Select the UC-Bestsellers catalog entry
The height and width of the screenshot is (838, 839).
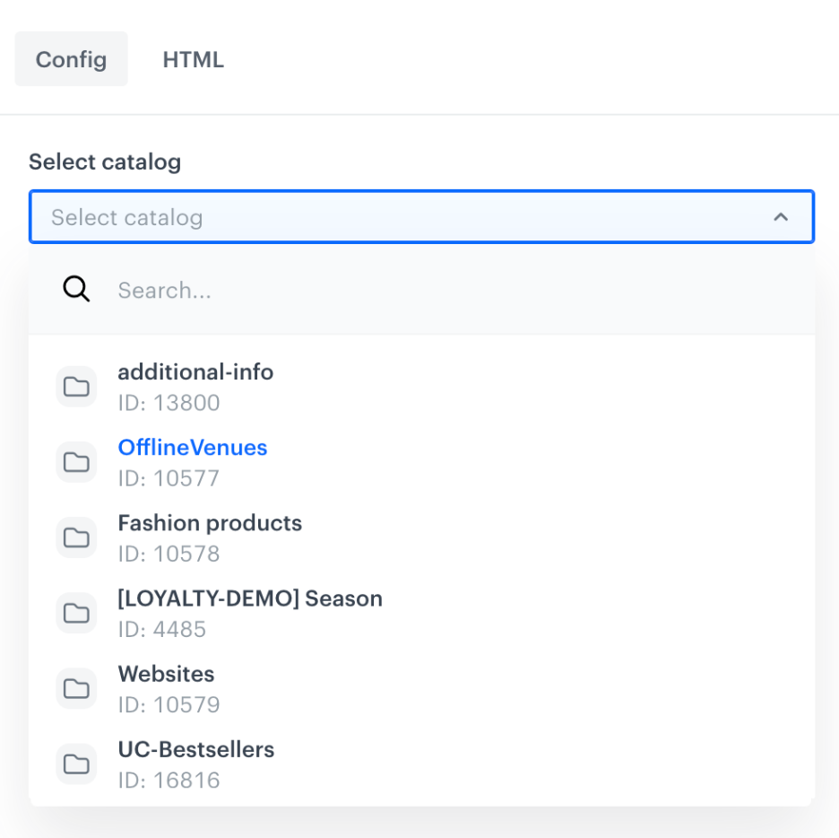click(196, 749)
